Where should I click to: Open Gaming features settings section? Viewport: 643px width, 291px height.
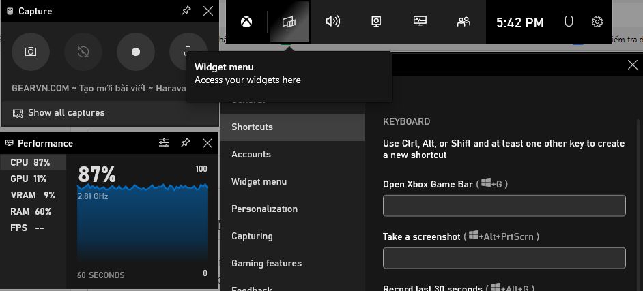[266, 263]
